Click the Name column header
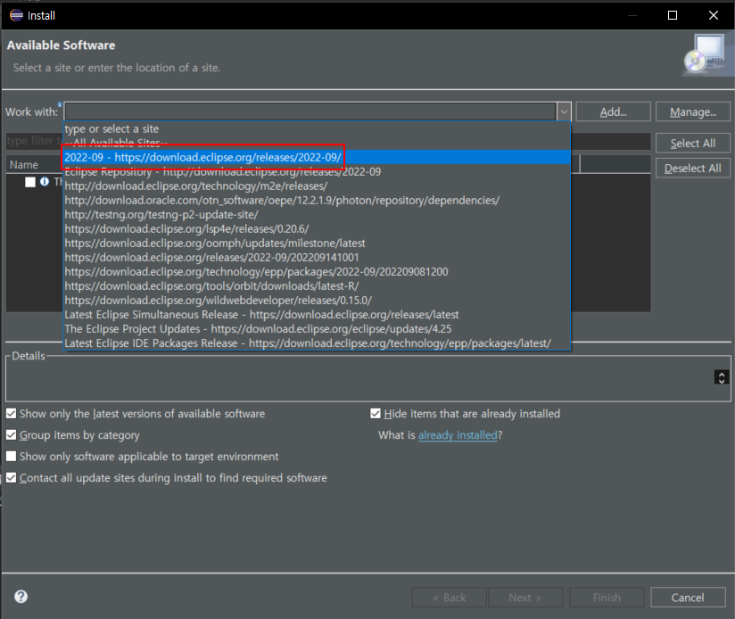The height and width of the screenshot is (619, 735). (34, 165)
